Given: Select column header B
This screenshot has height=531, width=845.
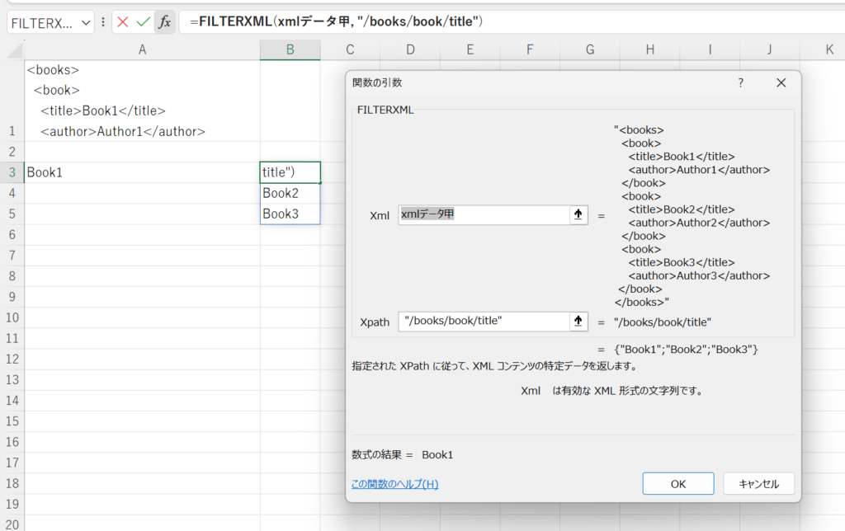Looking at the screenshot, I should pos(290,49).
